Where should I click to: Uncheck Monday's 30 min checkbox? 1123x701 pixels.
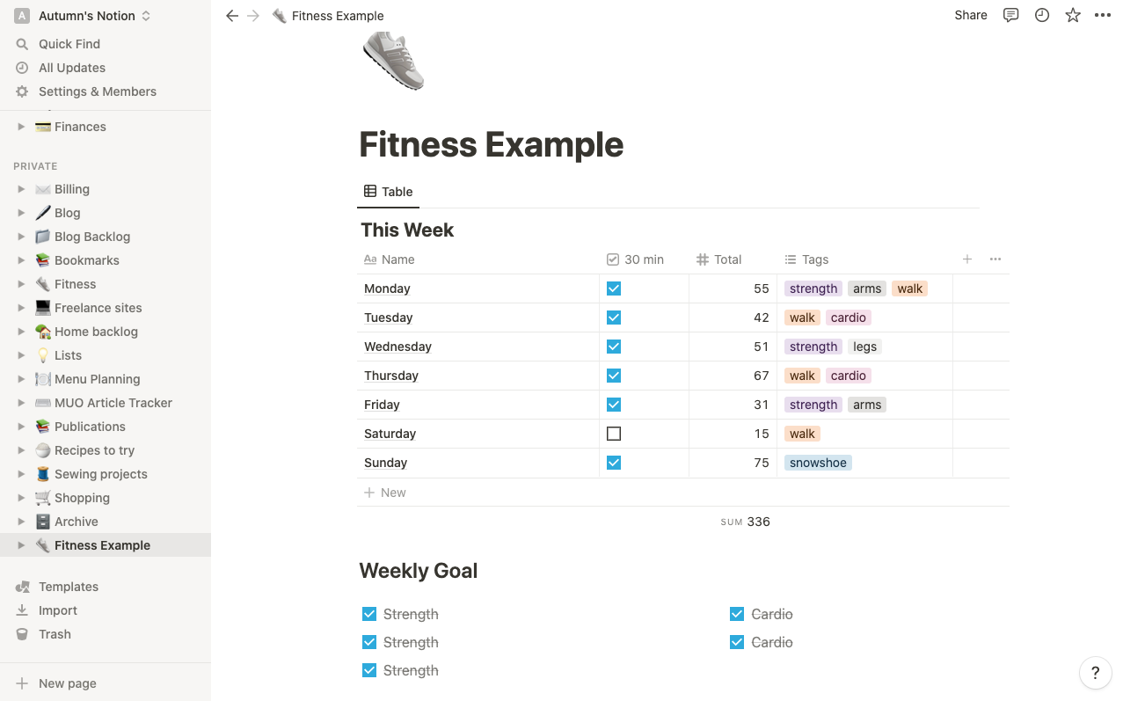614,288
